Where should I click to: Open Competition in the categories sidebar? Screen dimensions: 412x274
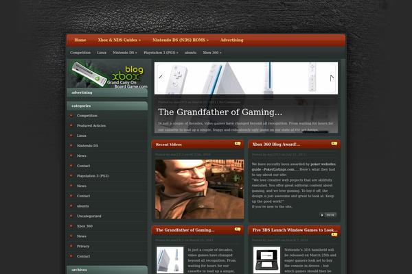pyautogui.click(x=87, y=116)
